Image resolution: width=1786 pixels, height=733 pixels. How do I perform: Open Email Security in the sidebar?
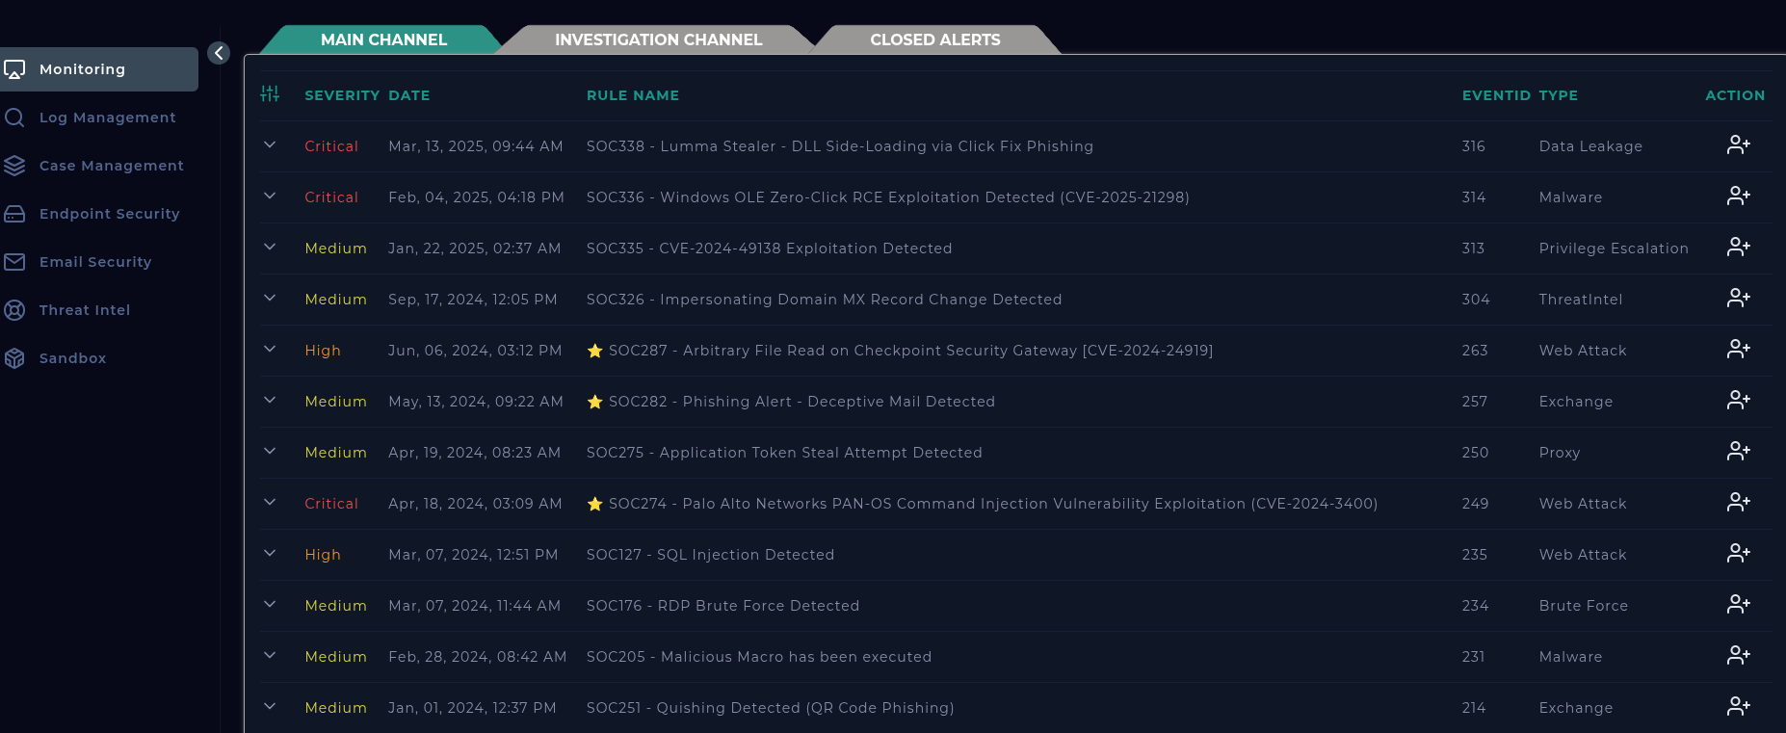[x=94, y=262]
